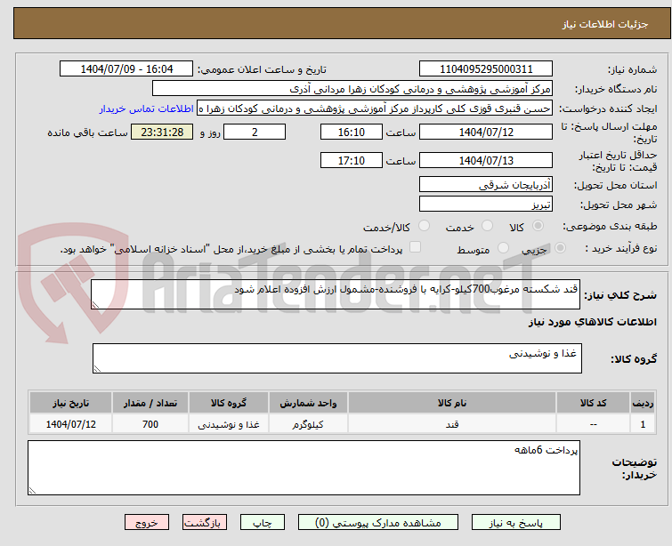Click the need date cell 1404/07/12
672x546 pixels.
(70, 424)
